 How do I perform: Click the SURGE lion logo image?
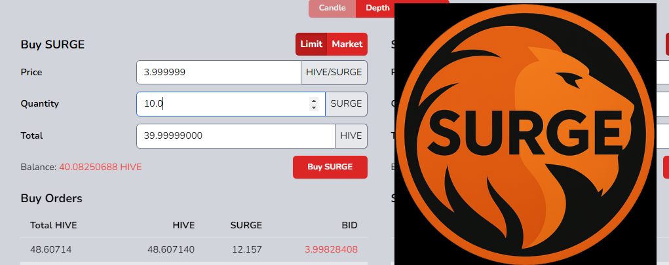(x=524, y=133)
